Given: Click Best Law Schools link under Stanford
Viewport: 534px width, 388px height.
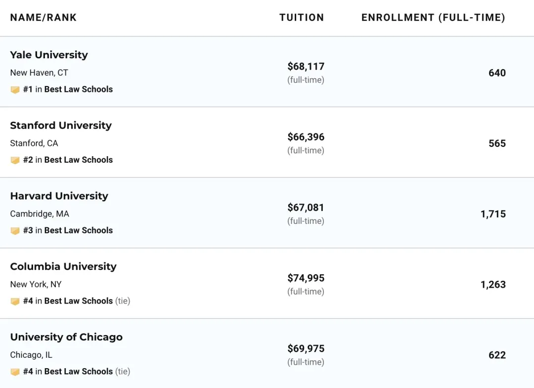Looking at the screenshot, I should coord(79,160).
